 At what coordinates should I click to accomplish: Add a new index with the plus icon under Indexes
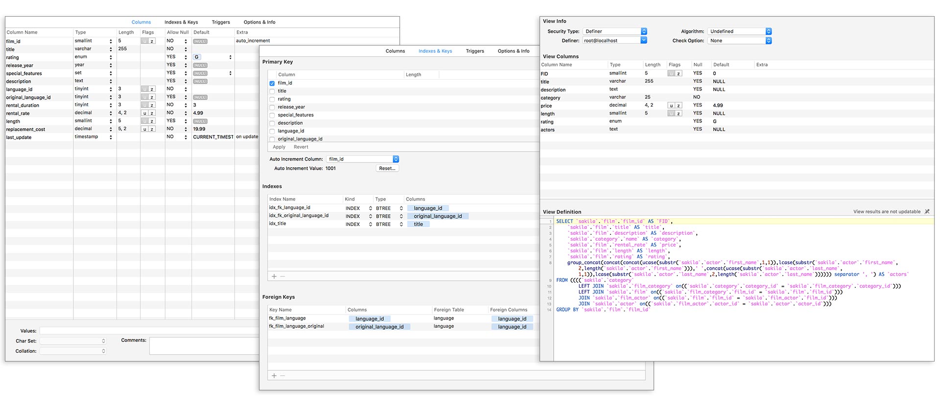coord(274,276)
